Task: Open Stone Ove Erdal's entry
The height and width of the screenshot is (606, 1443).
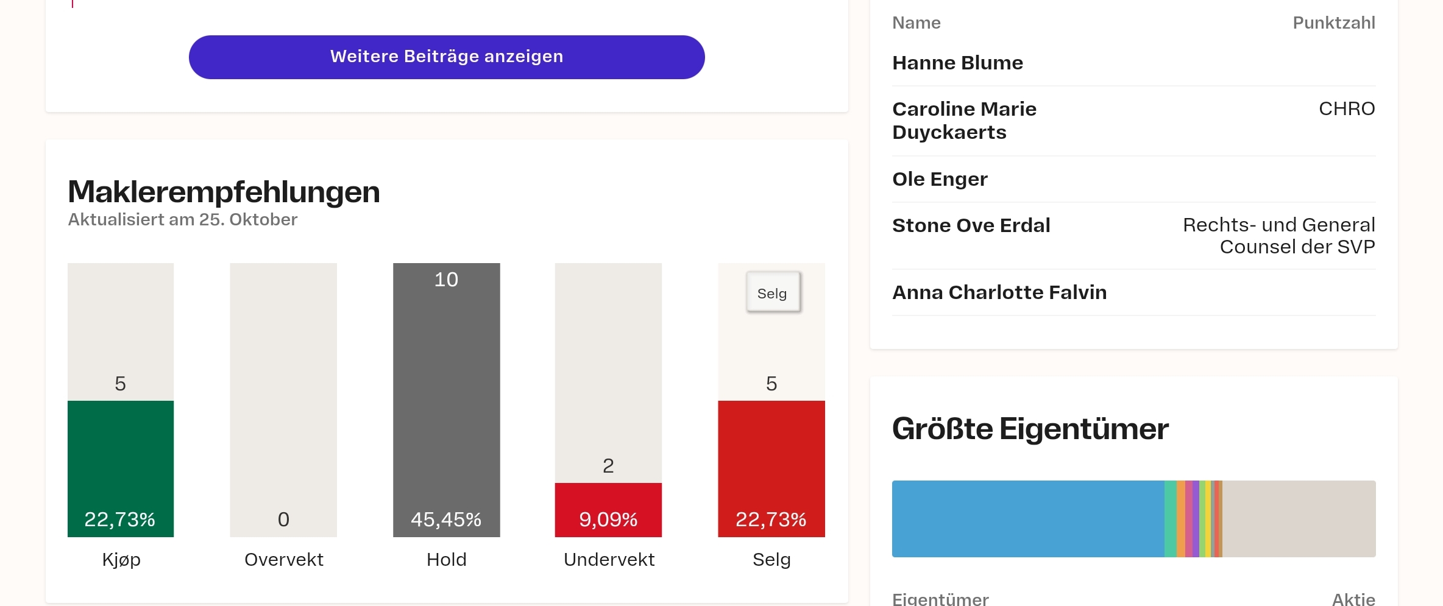Action: point(971,225)
